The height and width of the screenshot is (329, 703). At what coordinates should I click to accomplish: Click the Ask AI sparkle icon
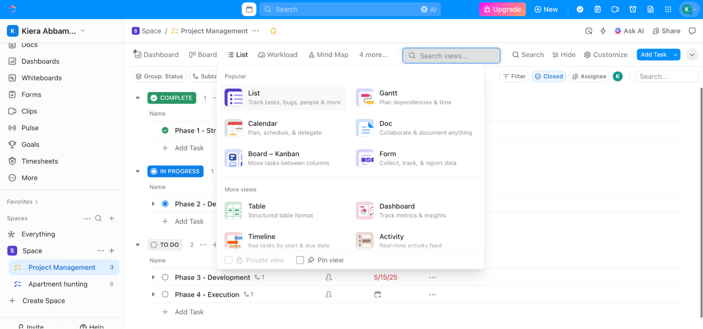click(x=618, y=31)
